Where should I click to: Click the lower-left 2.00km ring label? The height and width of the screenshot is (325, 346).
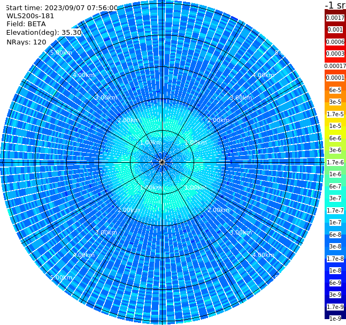128,210
